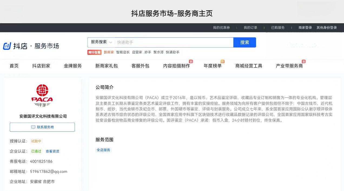Select the 快递助手 suggested keyword
The height and width of the screenshot is (191, 344).
(173, 52)
